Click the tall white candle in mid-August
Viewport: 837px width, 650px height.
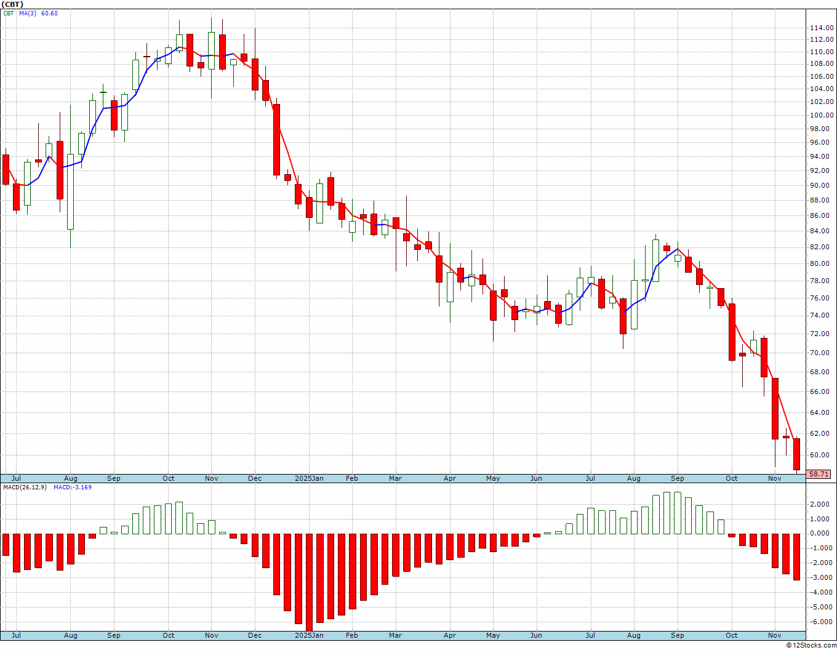(71, 191)
